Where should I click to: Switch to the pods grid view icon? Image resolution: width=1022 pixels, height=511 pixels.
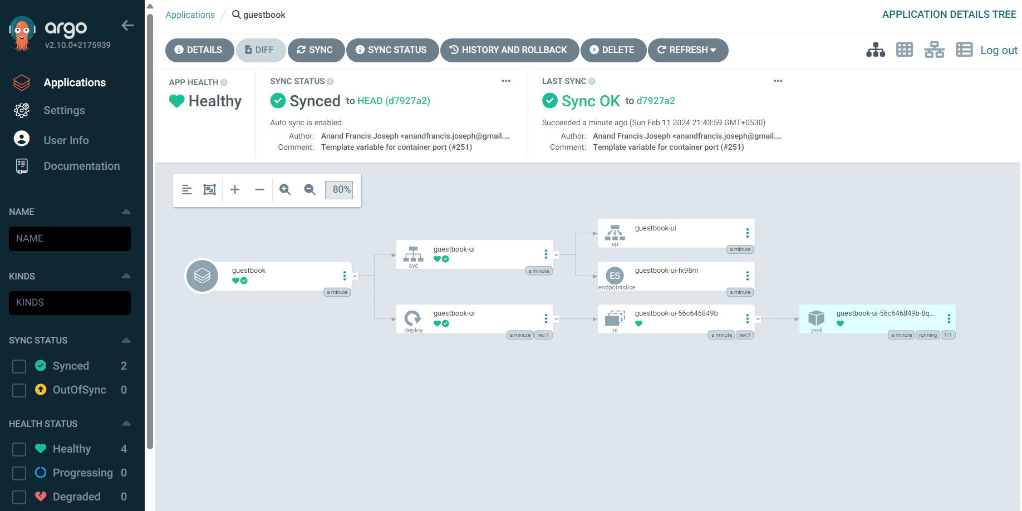coord(905,50)
